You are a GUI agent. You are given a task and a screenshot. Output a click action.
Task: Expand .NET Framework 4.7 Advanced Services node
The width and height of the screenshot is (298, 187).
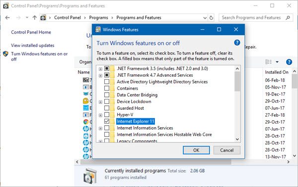(x=100, y=76)
